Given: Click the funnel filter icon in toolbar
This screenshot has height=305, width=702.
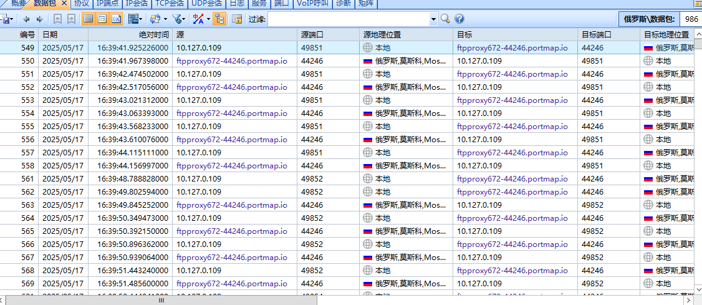Looking at the screenshot, I should click(x=177, y=19).
